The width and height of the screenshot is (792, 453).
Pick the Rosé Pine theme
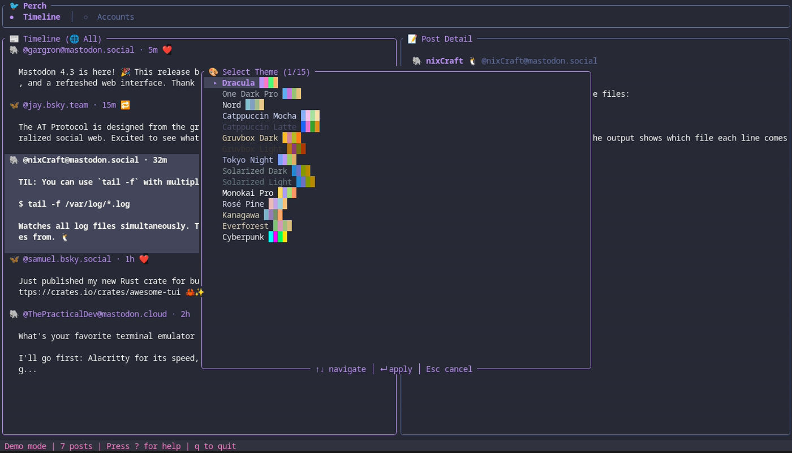[243, 204]
